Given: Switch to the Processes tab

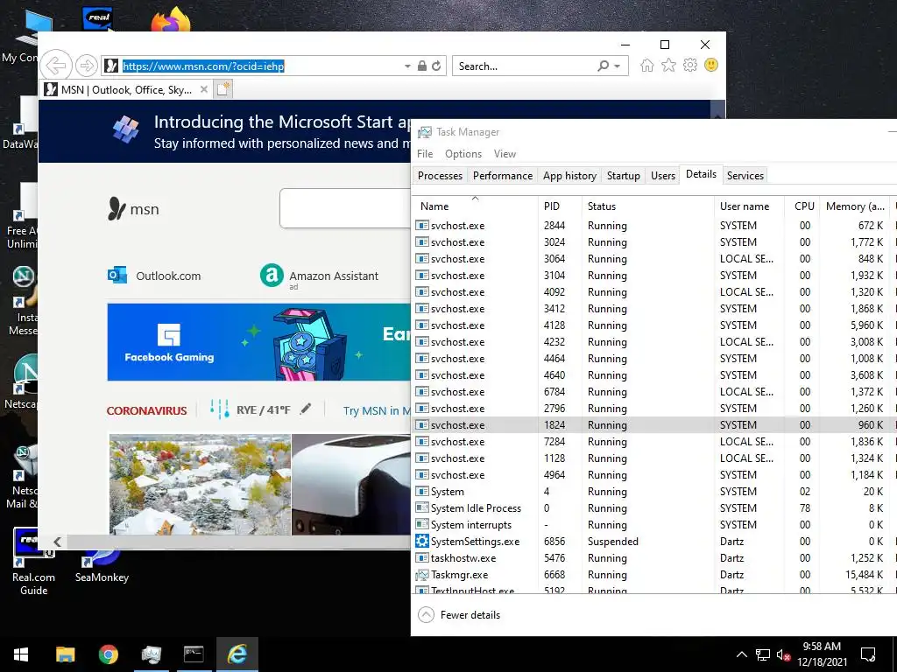Looking at the screenshot, I should coord(440,175).
